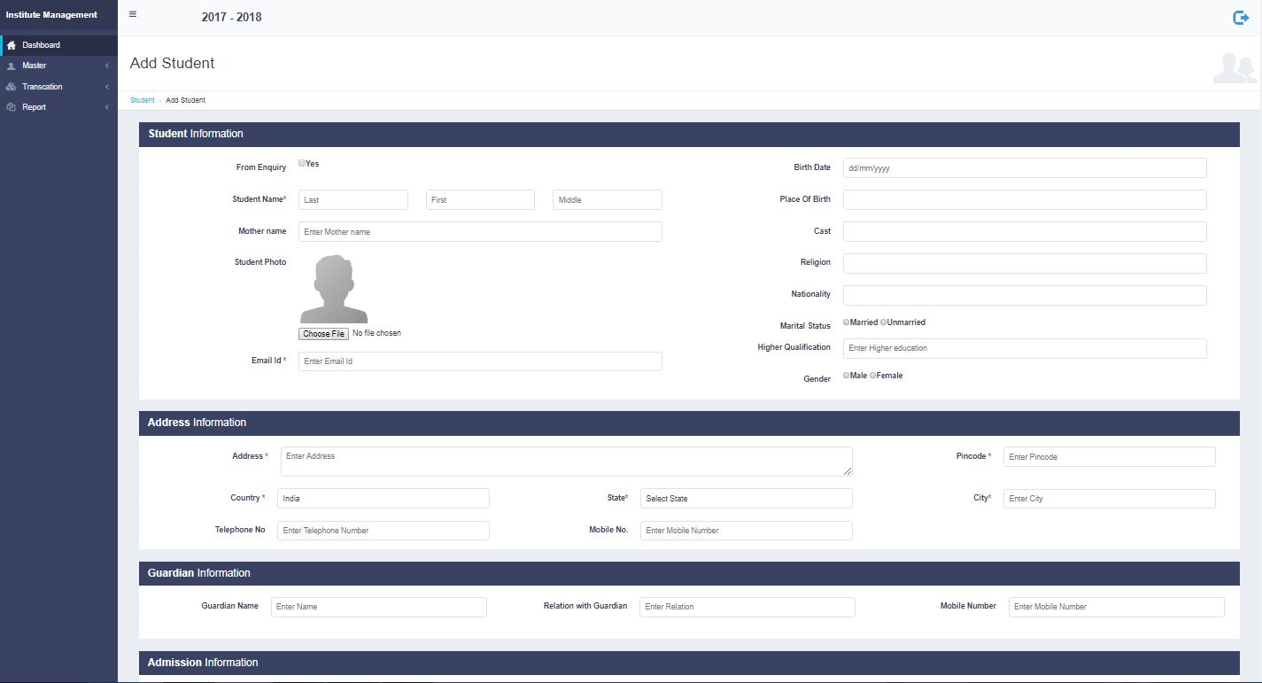Select the Unmarried radio option
The image size is (1262, 683).
click(884, 322)
